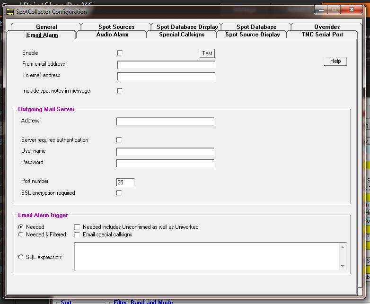Switch to the General tab

(x=46, y=26)
